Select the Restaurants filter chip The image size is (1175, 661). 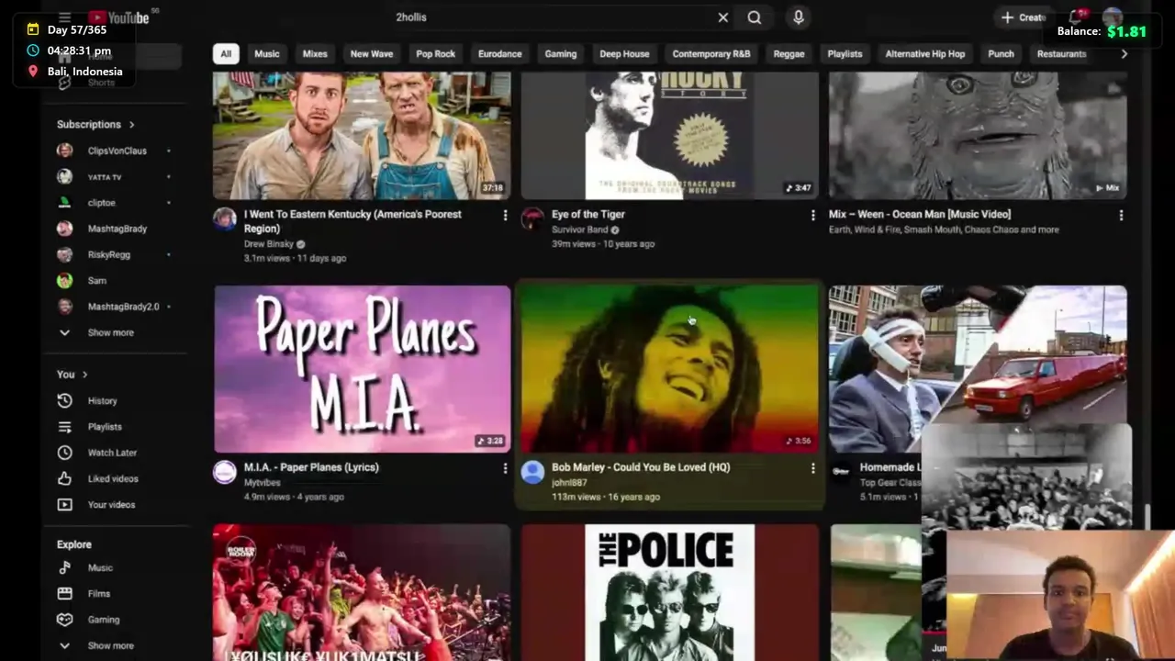pos(1061,54)
